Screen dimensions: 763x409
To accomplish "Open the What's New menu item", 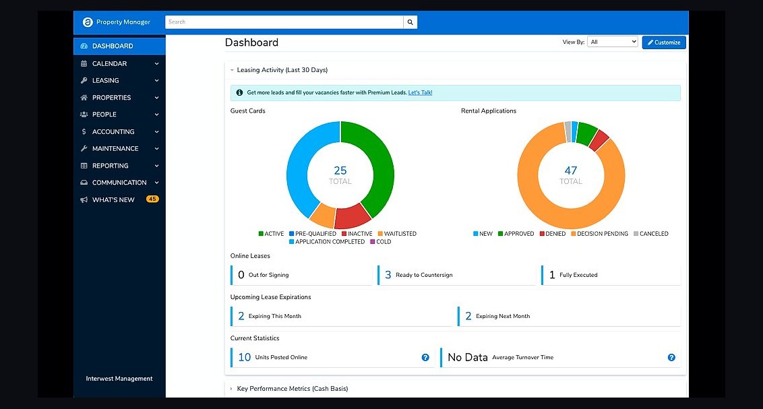I will pos(119,200).
